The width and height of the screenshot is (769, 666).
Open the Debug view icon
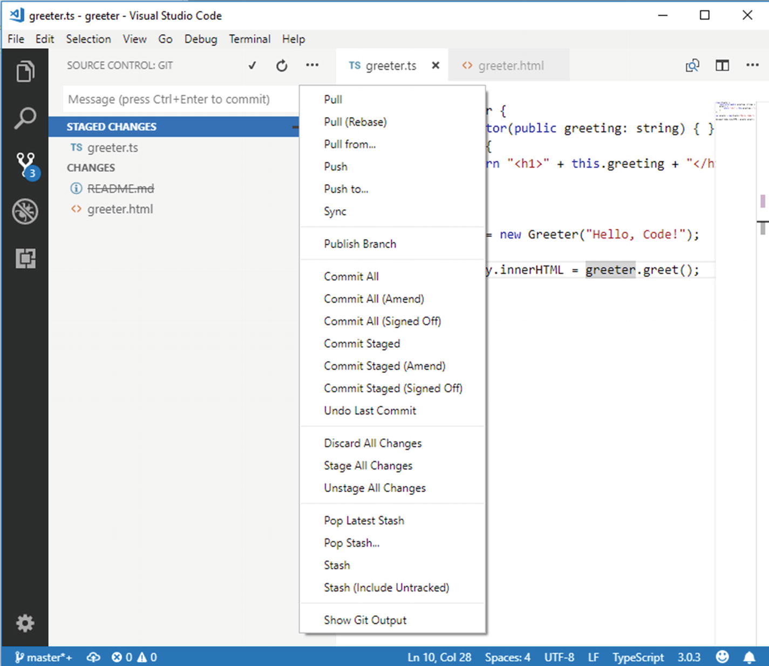tap(25, 212)
